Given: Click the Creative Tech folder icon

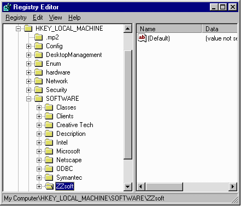Looking at the screenshot, I should pos(49,125).
